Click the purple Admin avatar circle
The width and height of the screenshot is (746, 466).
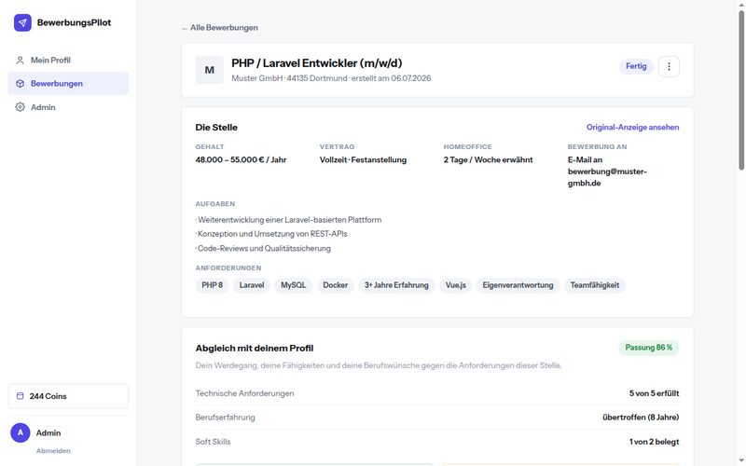pos(21,432)
